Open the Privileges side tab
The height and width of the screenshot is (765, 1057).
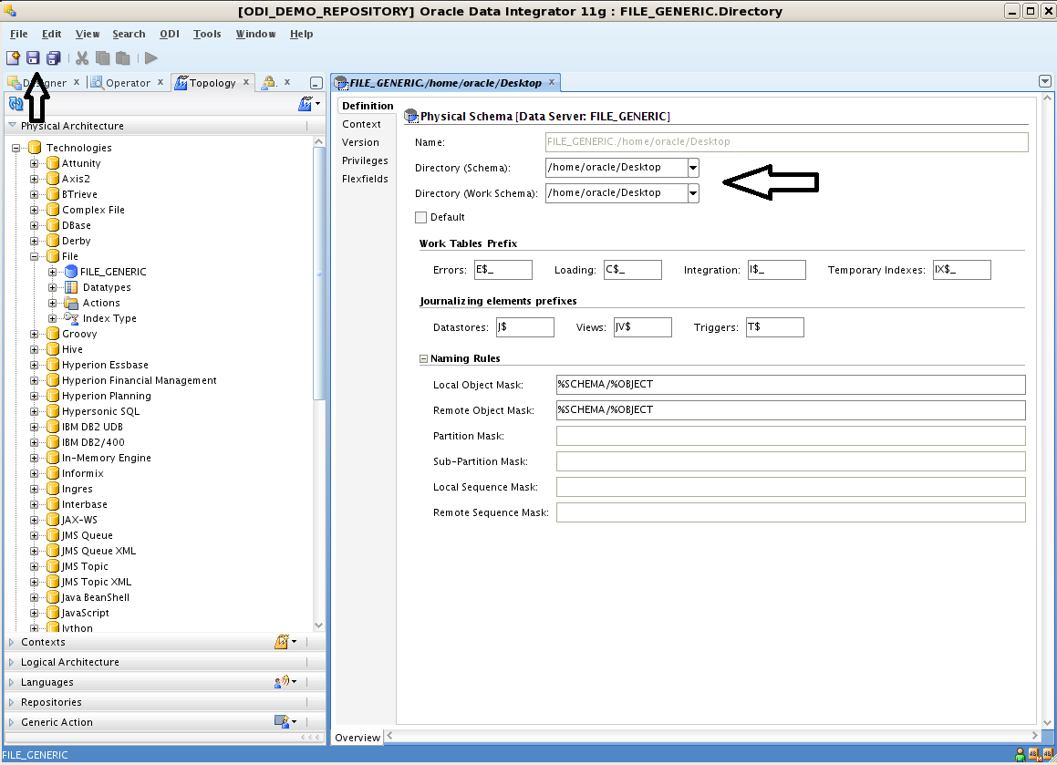[365, 160]
